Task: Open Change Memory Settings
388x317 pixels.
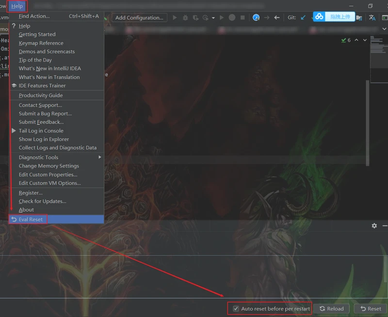Action: 57,166
